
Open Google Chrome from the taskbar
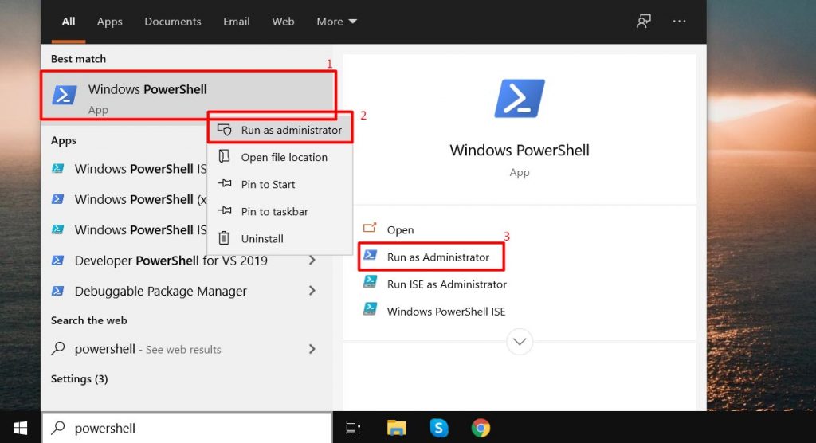pos(481,428)
